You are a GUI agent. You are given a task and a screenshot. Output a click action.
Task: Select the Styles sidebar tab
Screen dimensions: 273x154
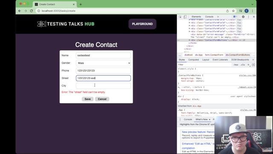point(182,60)
